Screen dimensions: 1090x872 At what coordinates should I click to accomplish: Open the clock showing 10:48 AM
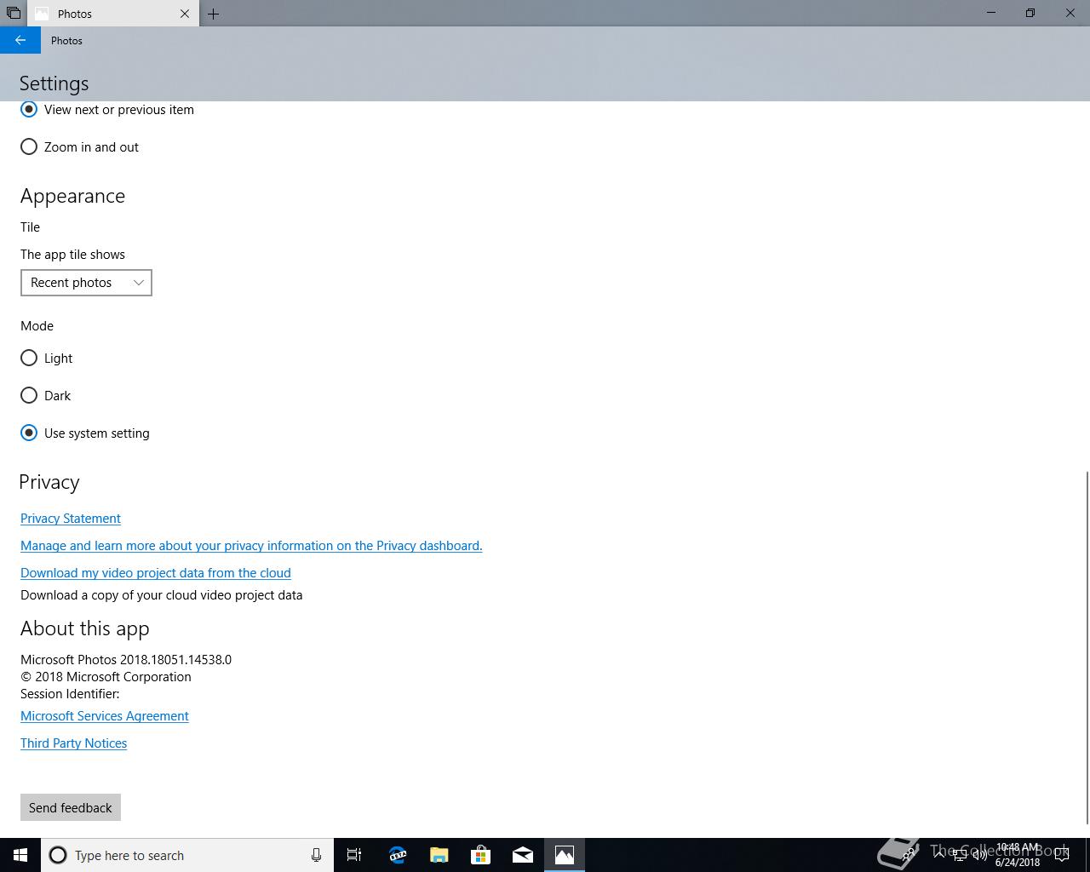click(x=1018, y=855)
